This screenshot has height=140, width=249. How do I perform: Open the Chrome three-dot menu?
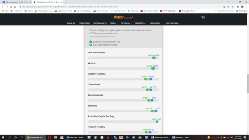(246, 7)
